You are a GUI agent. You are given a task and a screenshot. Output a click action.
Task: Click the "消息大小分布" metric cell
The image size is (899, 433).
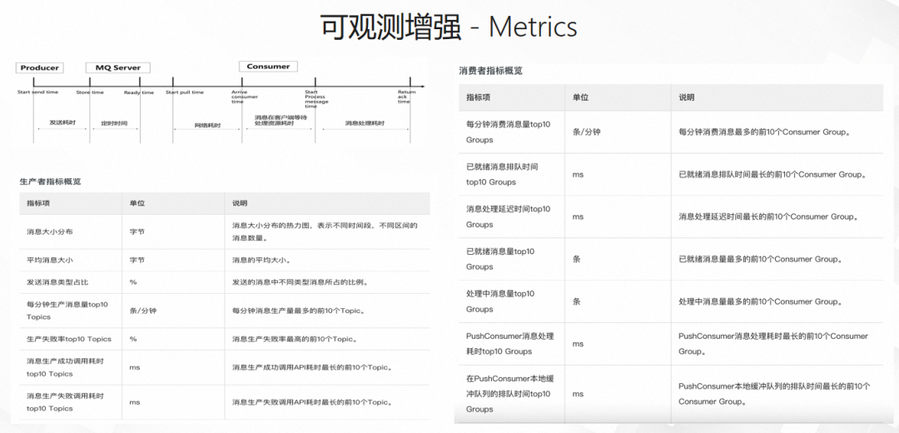coord(49,232)
